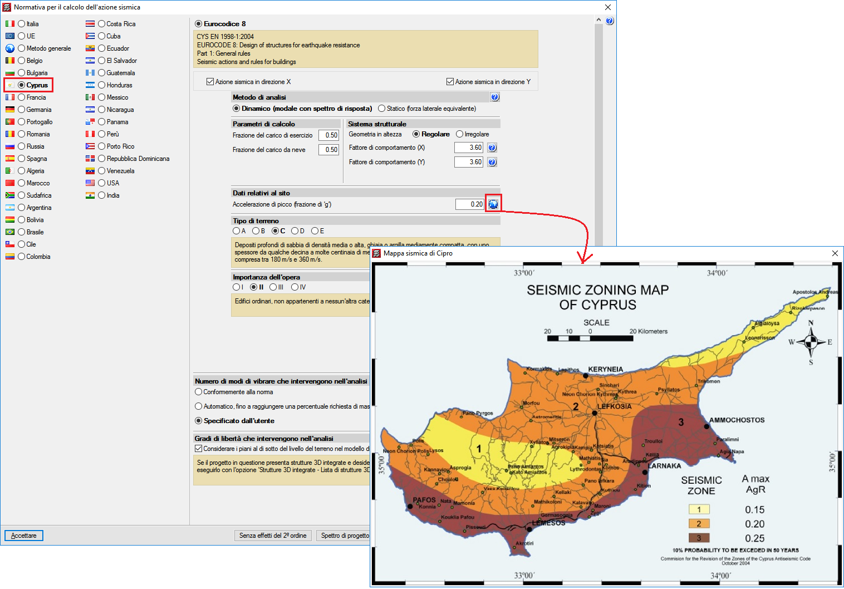This screenshot has height=589, width=844.
Task: Click the Frazione del carico da neve field
Action: (x=328, y=150)
